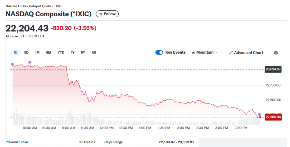Click the purple key event dot at chart start
290x147 pixels.
coord(12,64)
